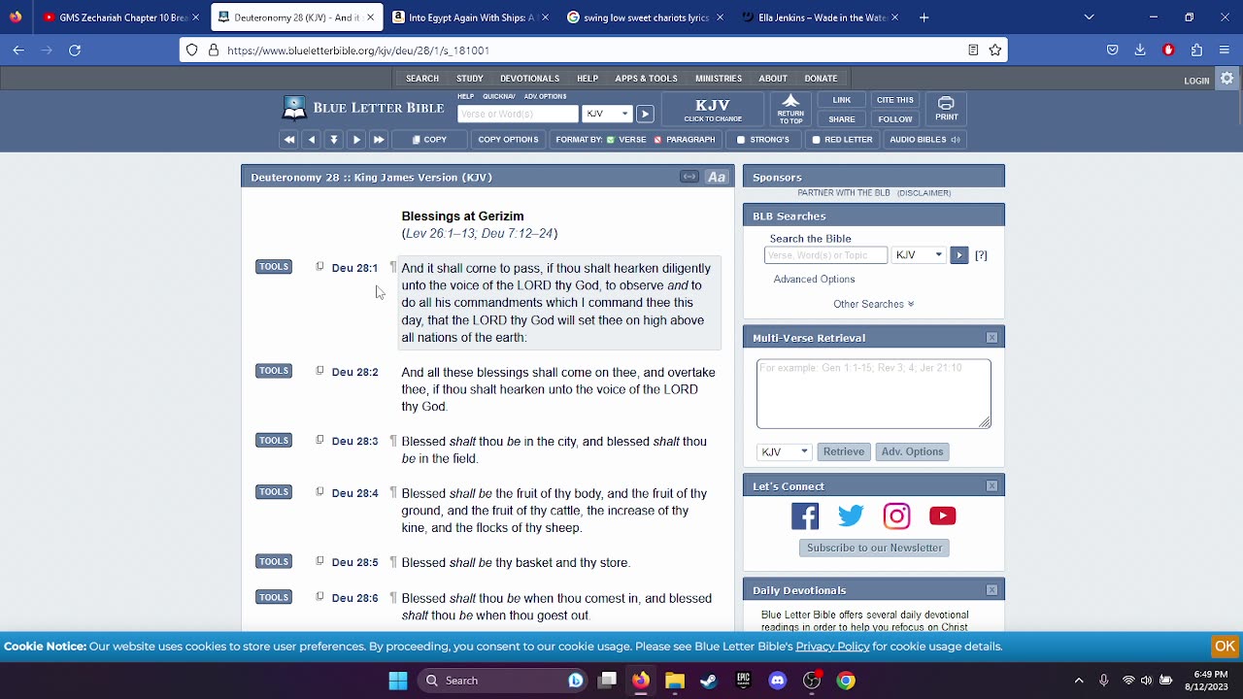Click the Firefox address bar URL

point(358,50)
